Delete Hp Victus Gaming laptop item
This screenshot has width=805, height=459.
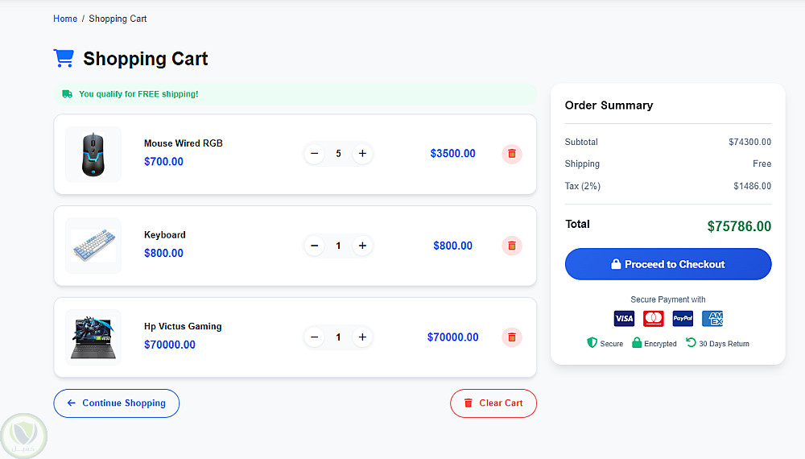pyautogui.click(x=512, y=337)
